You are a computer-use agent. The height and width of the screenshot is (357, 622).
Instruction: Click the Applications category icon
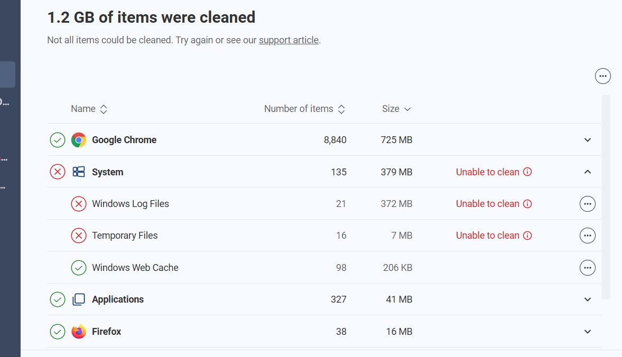click(79, 299)
